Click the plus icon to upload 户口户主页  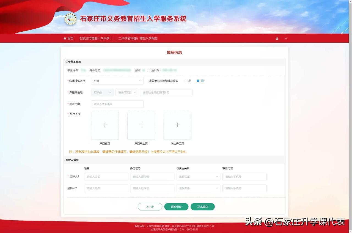pyautogui.click(x=141, y=125)
